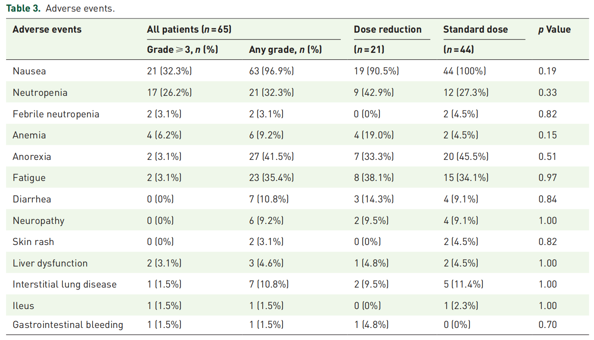Screen dimensions: 594x340
Task: Select the Interstitial lung disease row label
Action: click(x=65, y=285)
